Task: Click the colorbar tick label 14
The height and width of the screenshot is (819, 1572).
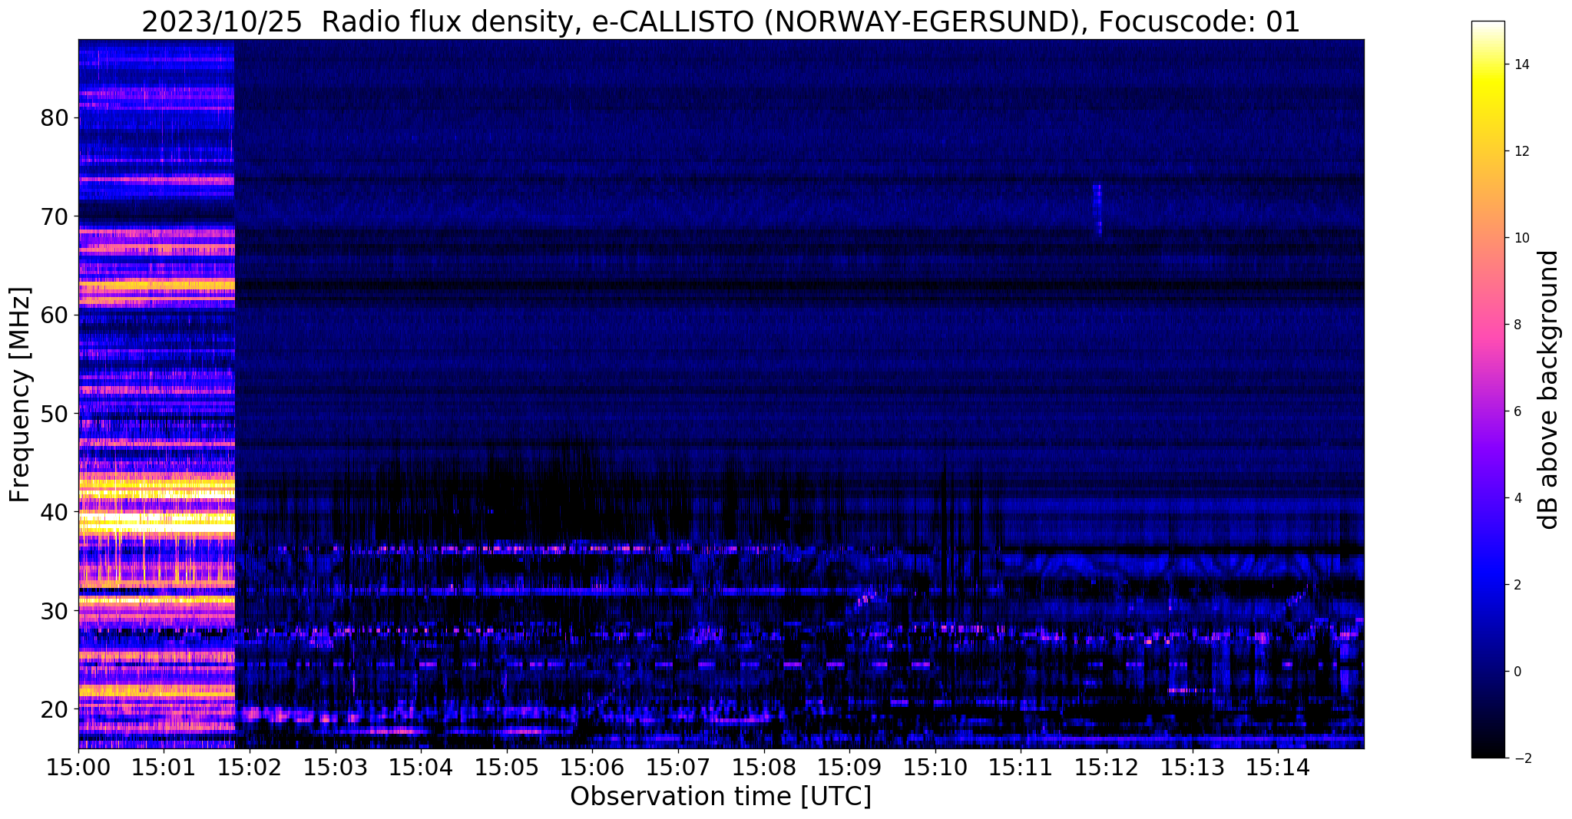Action: 1521,64
